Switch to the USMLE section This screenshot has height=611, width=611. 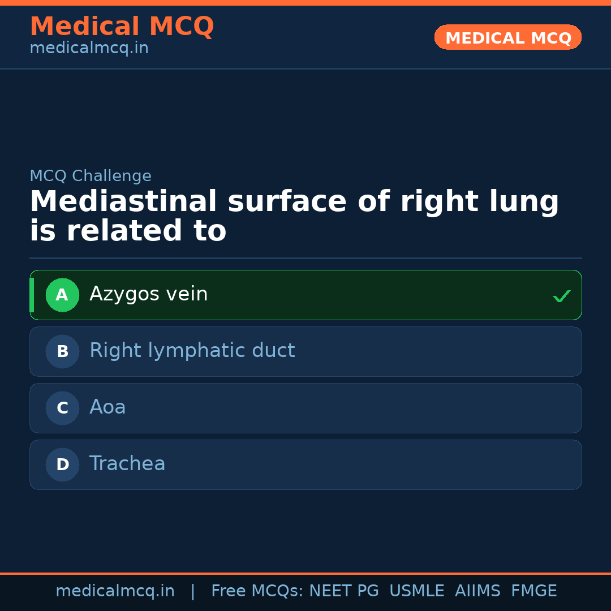417,591
